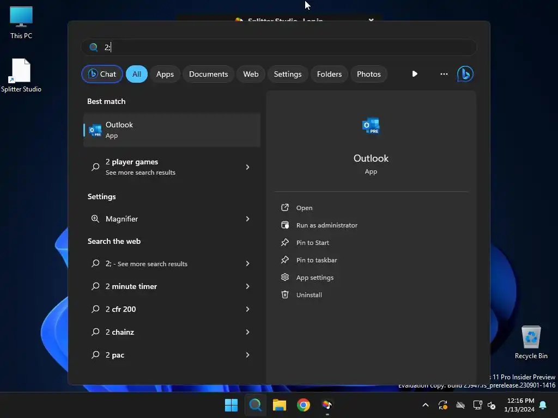Click in the search text field
Screen dimensions: 558x418
pyautogui.click(x=279, y=47)
